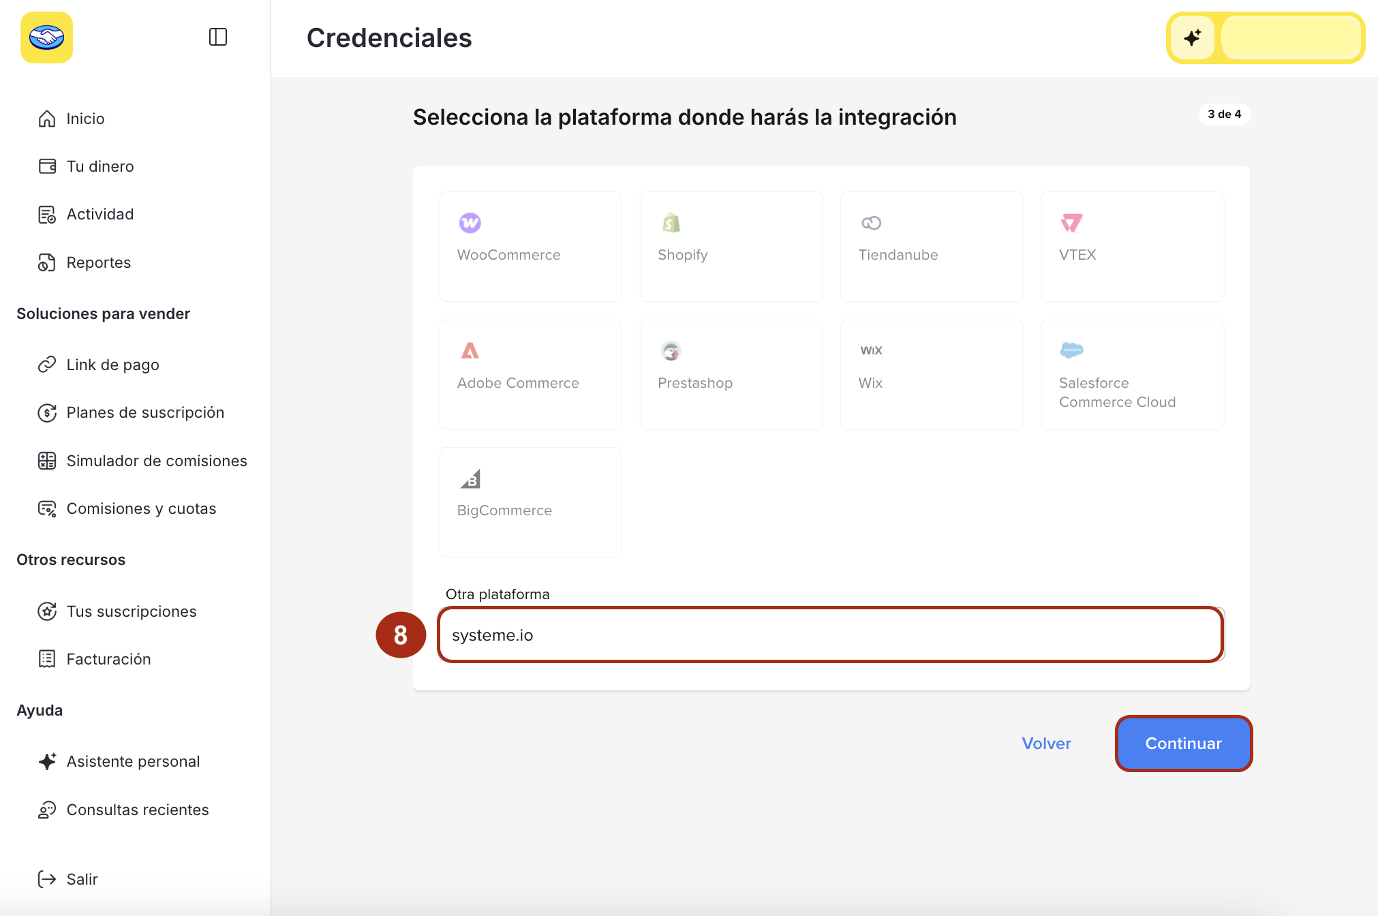1378x916 pixels.
Task: Click the '3 de 4' step indicator
Action: (1225, 114)
